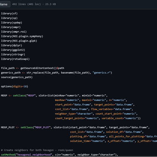Image resolution: width=157 pixels, height=157 pixels.
Task: Select the library(ROI.plugin.glpk) line
Action: (x=19, y=41)
